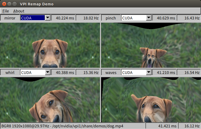Select the 41.421 ms total time in status bar
Viewport: 201px width, 129px height.
tap(162, 126)
